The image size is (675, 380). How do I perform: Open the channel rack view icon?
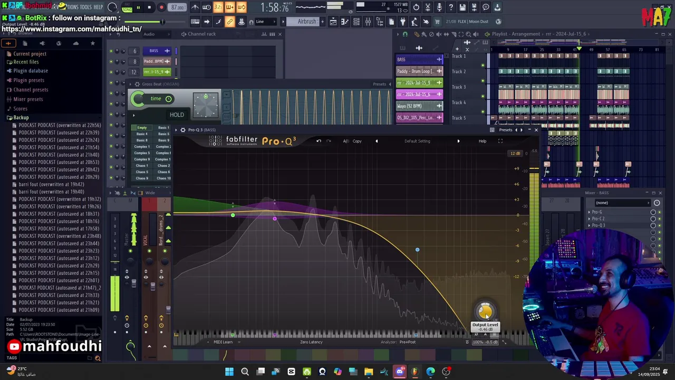click(356, 22)
